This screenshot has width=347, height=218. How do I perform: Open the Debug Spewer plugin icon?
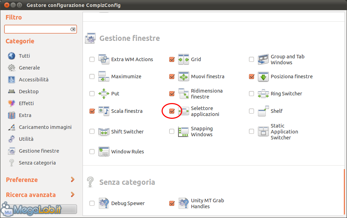tap(104, 203)
